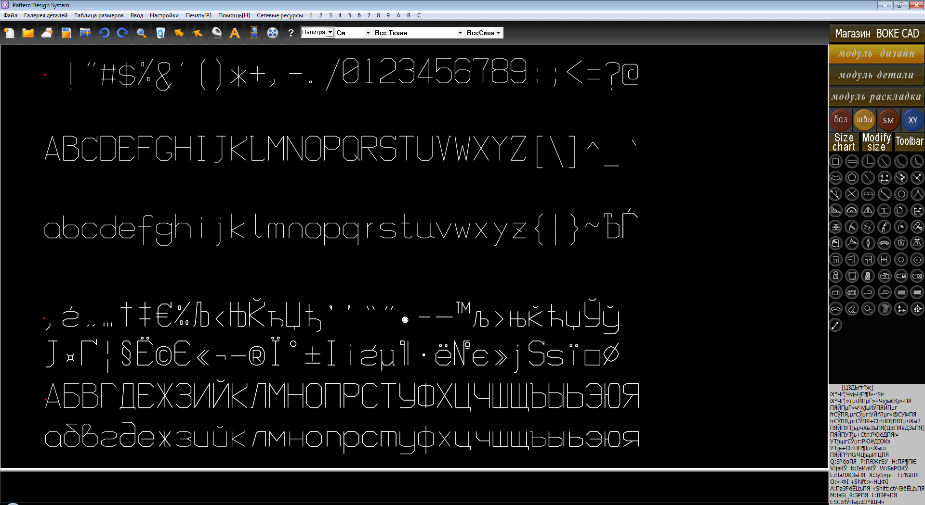Redo the last action

click(x=122, y=33)
